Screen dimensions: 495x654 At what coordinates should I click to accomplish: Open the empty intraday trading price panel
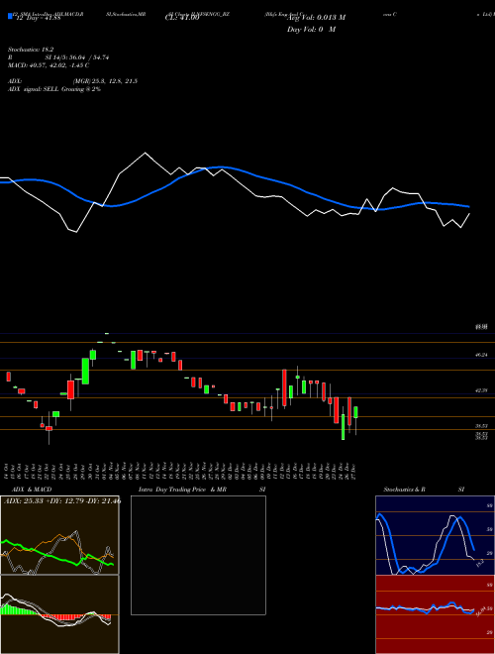pyautogui.click(x=198, y=555)
